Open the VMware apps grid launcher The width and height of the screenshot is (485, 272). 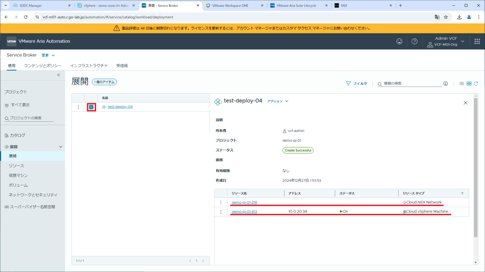coord(477,41)
